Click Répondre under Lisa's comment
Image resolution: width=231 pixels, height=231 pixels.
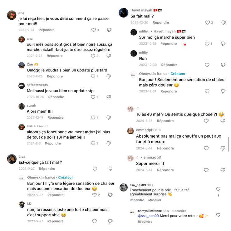pos(47,169)
